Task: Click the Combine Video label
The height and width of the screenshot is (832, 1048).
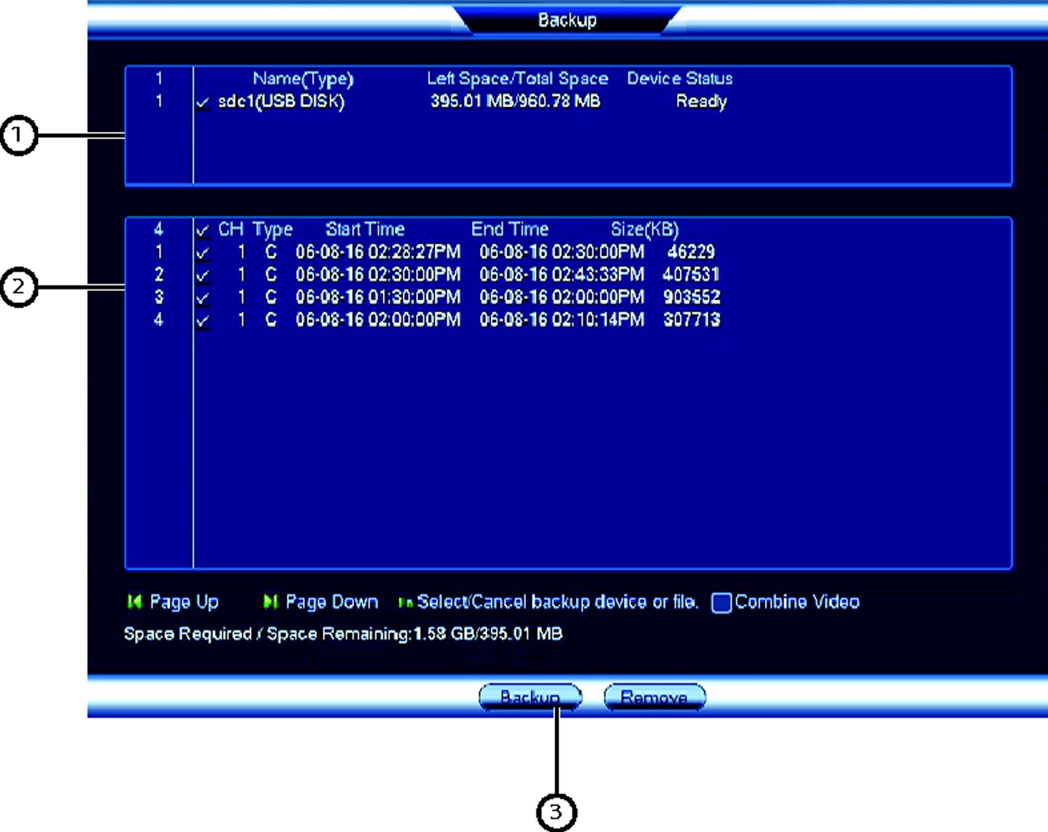Action: click(x=797, y=602)
